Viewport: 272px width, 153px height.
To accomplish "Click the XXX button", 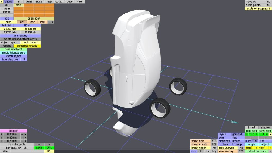I will pyautogui.click(x=7, y=18).
